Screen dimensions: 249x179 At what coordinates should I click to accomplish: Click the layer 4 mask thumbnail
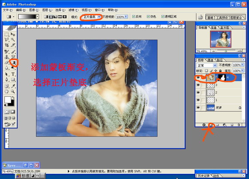pos(222,78)
